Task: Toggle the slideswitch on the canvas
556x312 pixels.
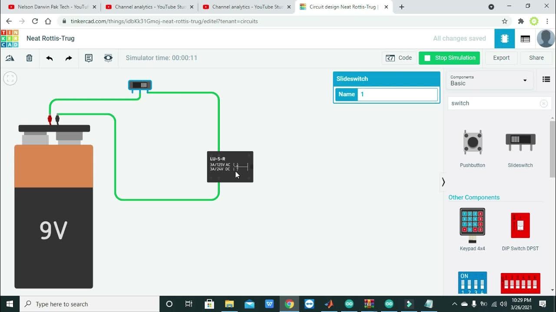Action: click(x=140, y=85)
